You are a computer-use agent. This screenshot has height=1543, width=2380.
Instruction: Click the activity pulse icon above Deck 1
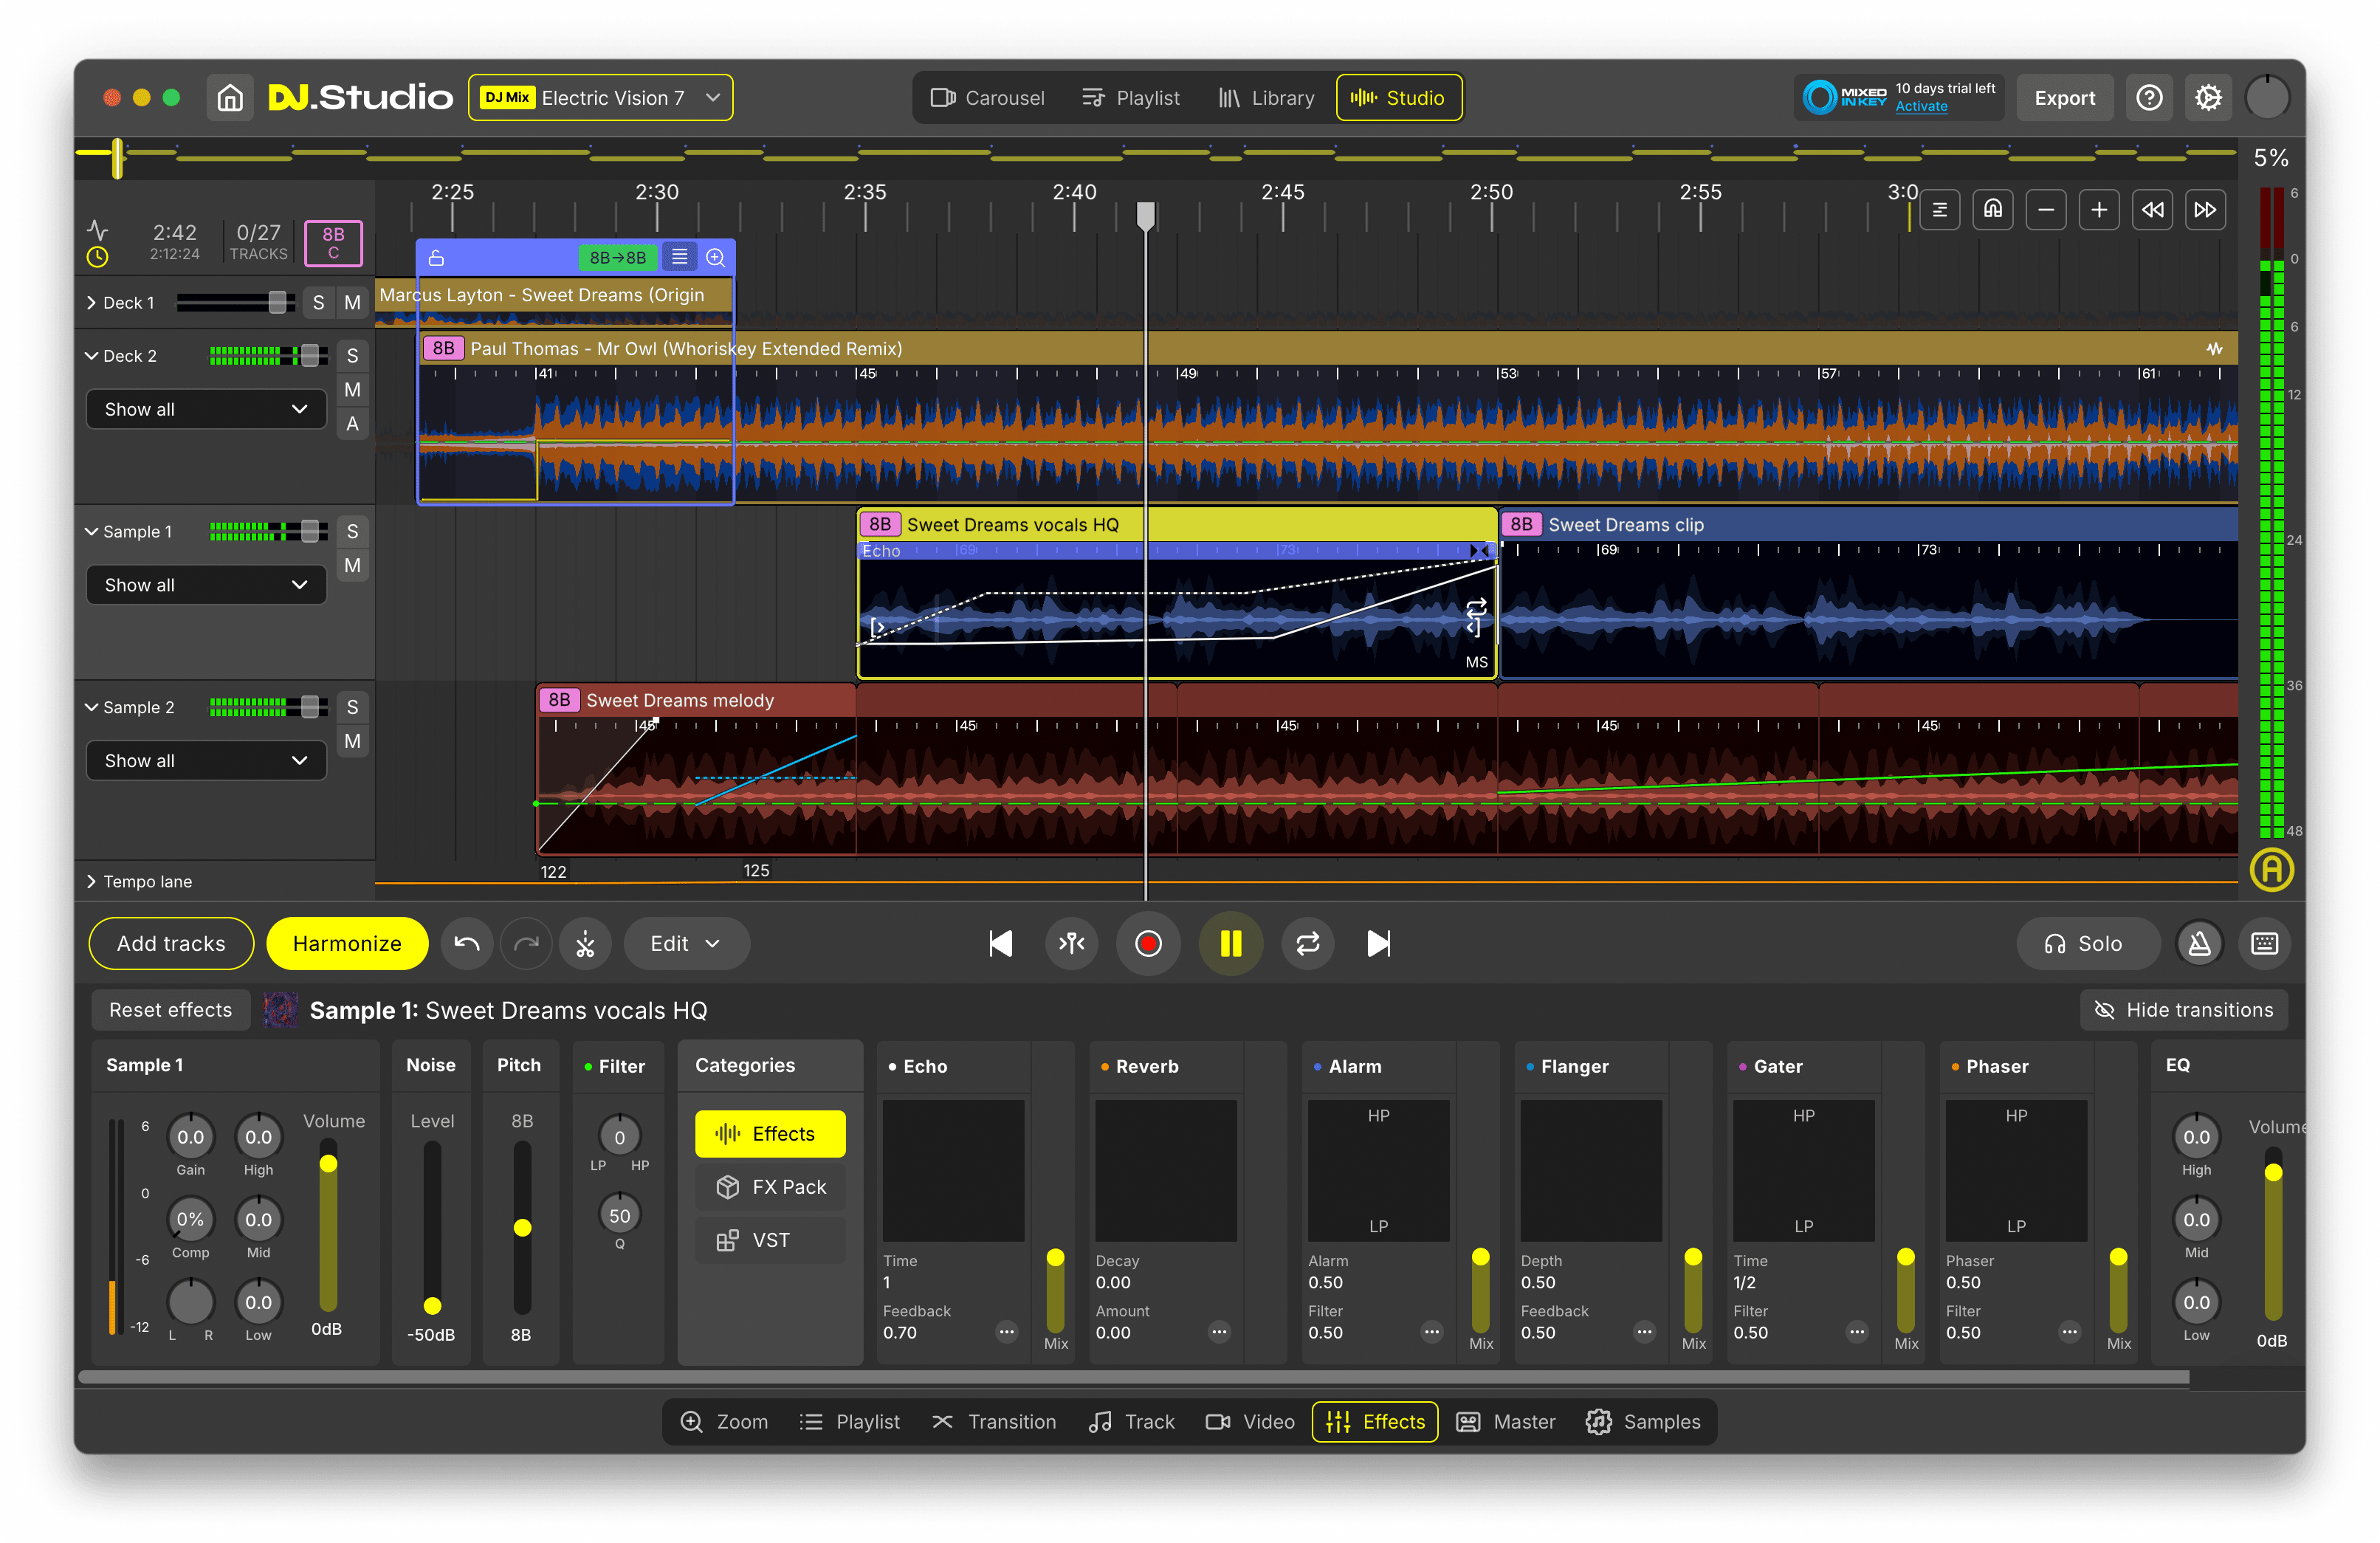point(98,231)
